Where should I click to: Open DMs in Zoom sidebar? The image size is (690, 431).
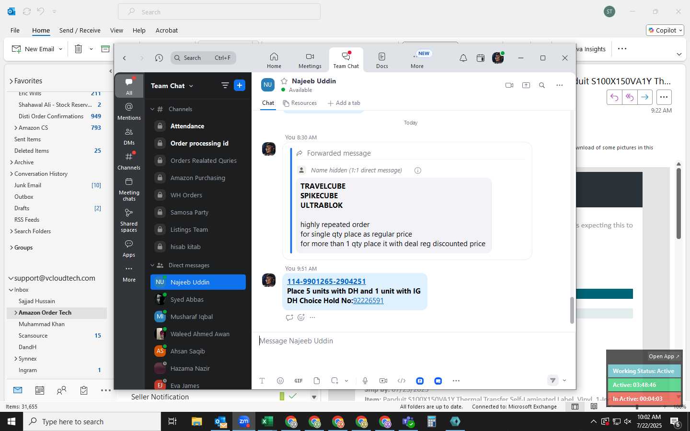(x=129, y=136)
